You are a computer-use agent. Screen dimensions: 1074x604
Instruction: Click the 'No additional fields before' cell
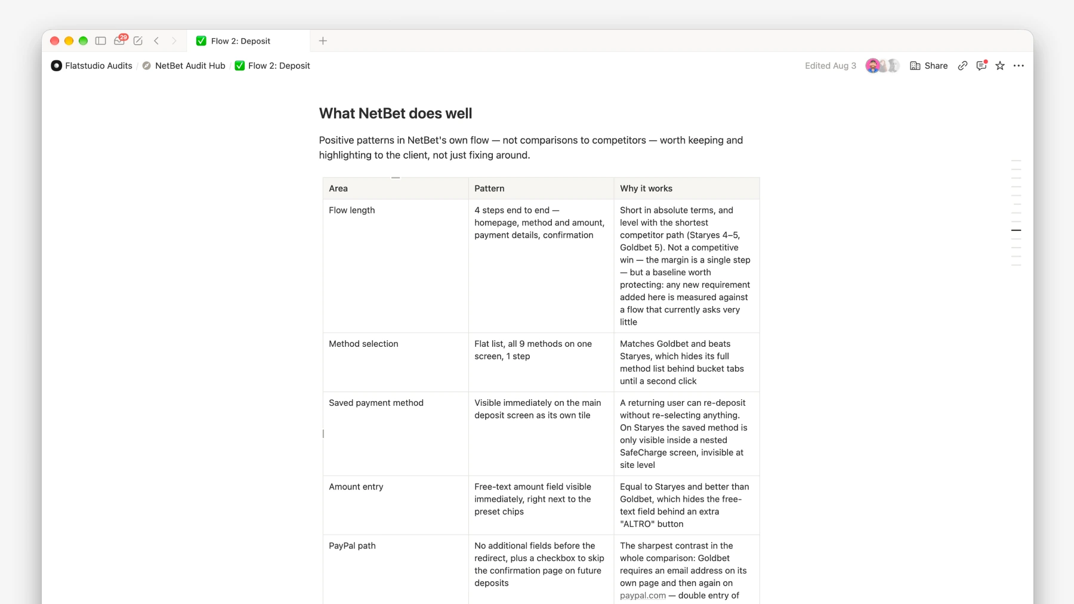pyautogui.click(x=541, y=570)
